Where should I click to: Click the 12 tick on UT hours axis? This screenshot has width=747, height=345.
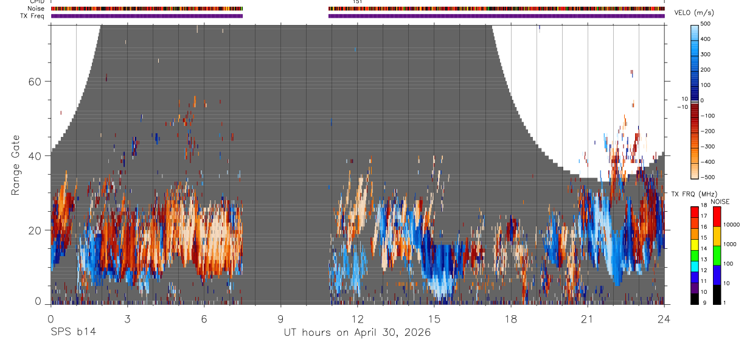click(x=357, y=318)
